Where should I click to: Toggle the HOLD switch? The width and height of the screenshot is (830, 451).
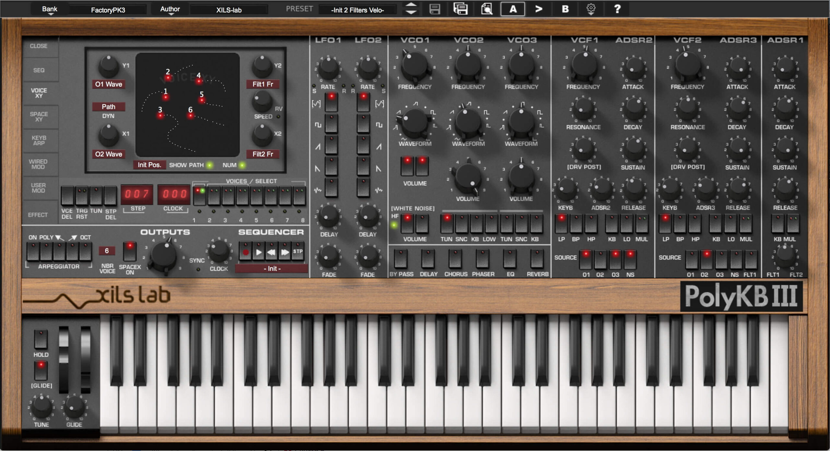[41, 339]
